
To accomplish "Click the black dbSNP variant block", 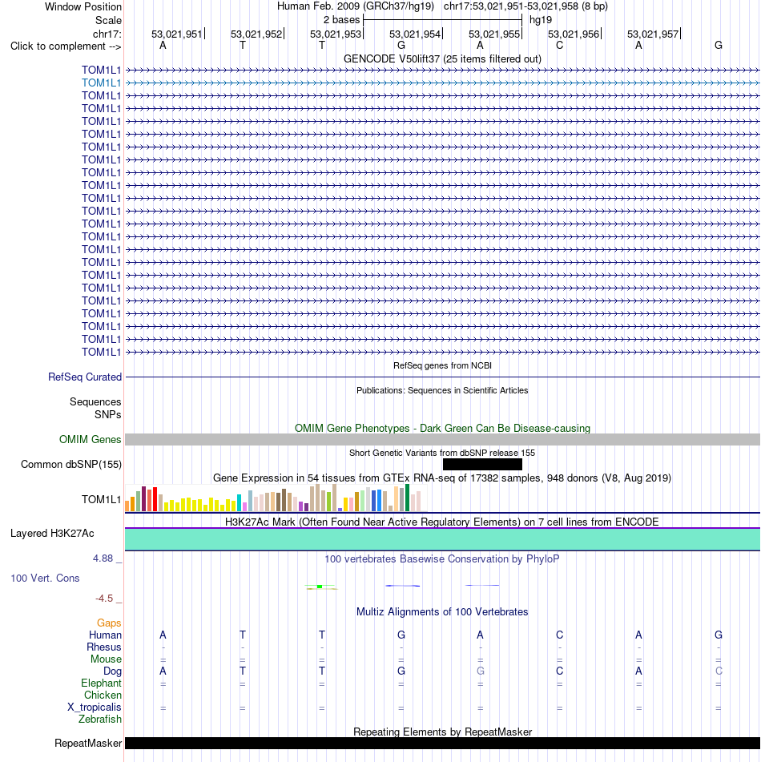I will pyautogui.click(x=482, y=464).
